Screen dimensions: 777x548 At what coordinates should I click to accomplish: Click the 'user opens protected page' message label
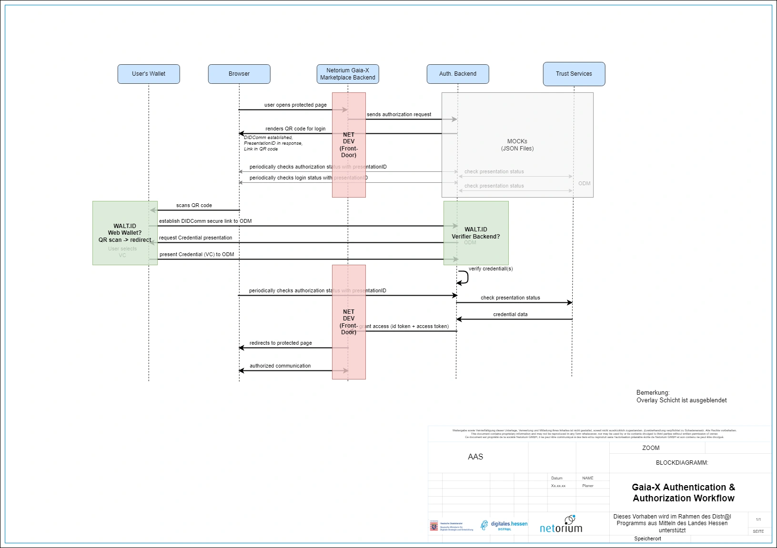(x=295, y=105)
